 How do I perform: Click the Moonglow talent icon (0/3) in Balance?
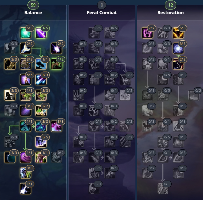10,48
